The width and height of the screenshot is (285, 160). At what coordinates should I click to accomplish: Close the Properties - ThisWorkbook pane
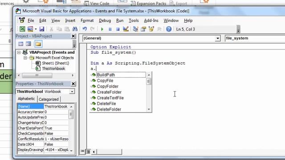point(73,84)
